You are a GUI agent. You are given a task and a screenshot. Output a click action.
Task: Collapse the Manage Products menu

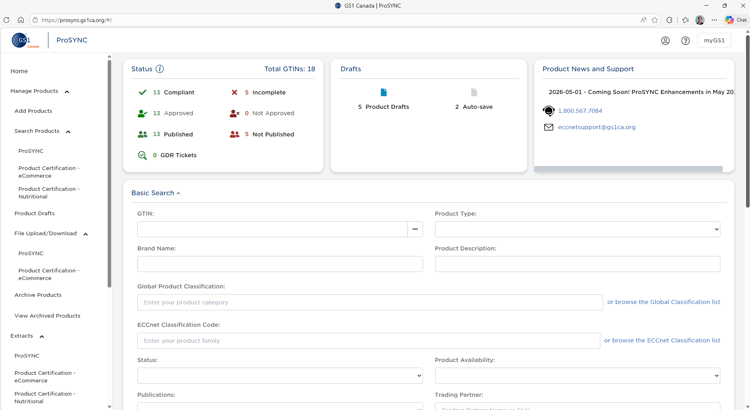pyautogui.click(x=67, y=92)
